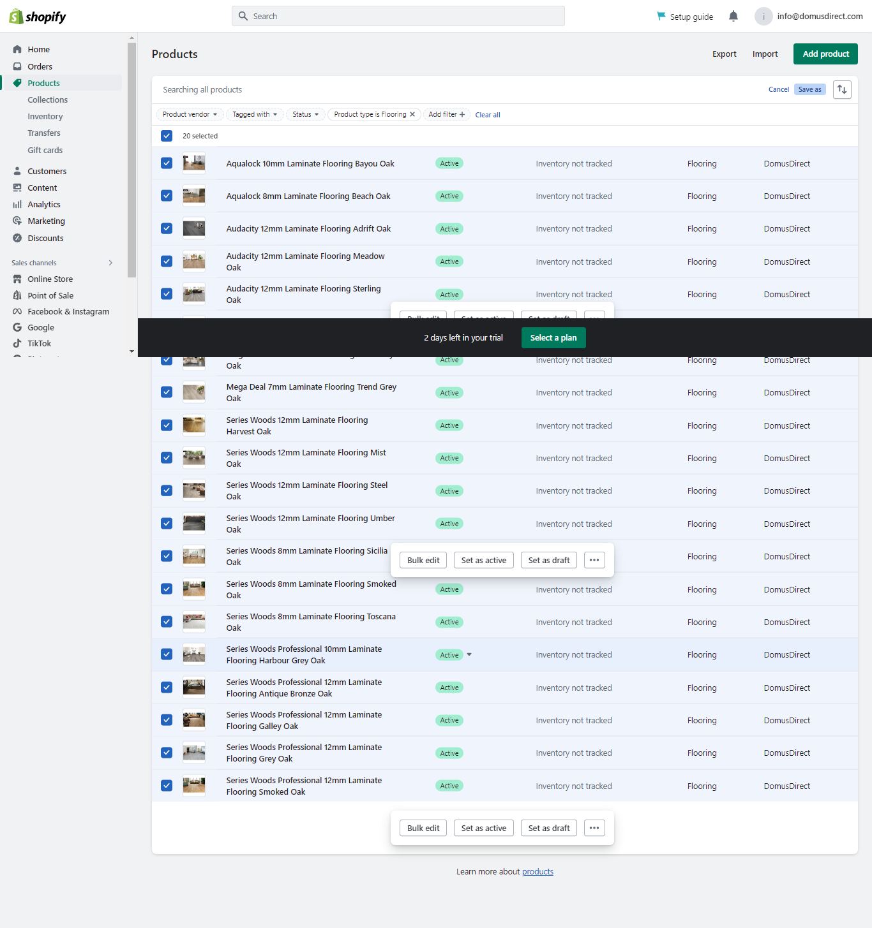Open Google sales channel

point(40,328)
